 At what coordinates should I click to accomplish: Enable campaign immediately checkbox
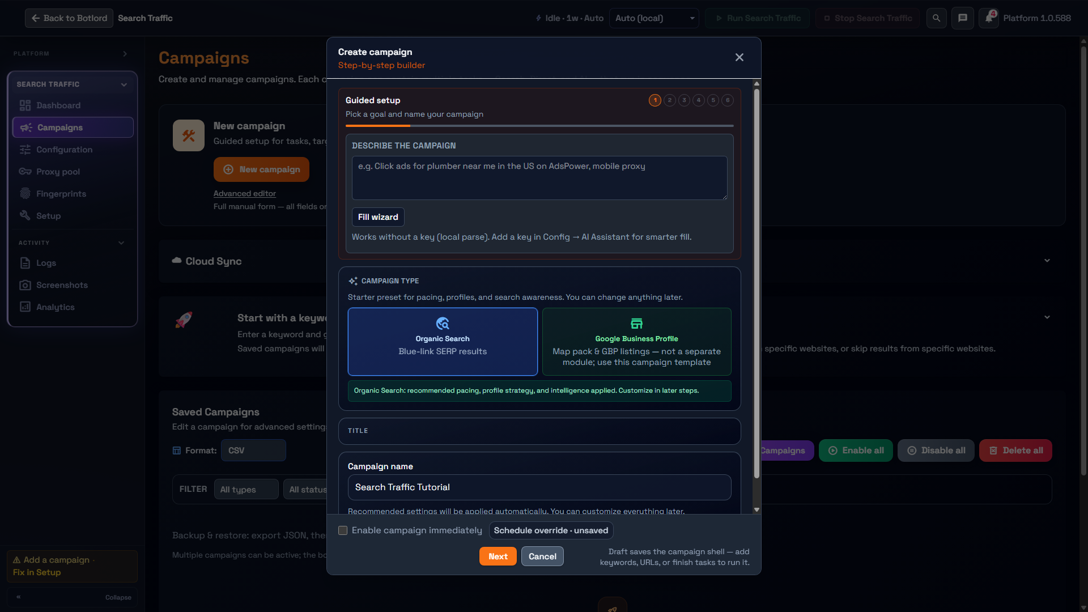pos(343,530)
